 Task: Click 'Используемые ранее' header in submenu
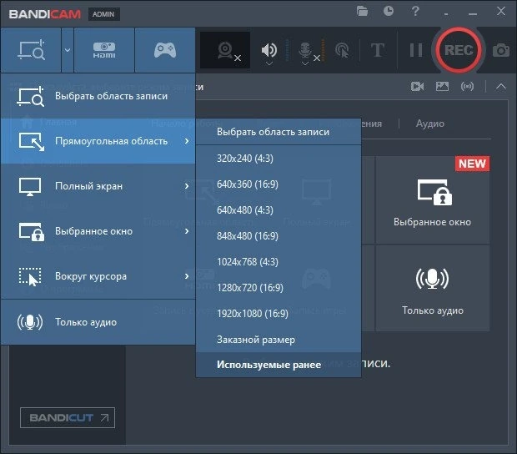tap(279, 365)
